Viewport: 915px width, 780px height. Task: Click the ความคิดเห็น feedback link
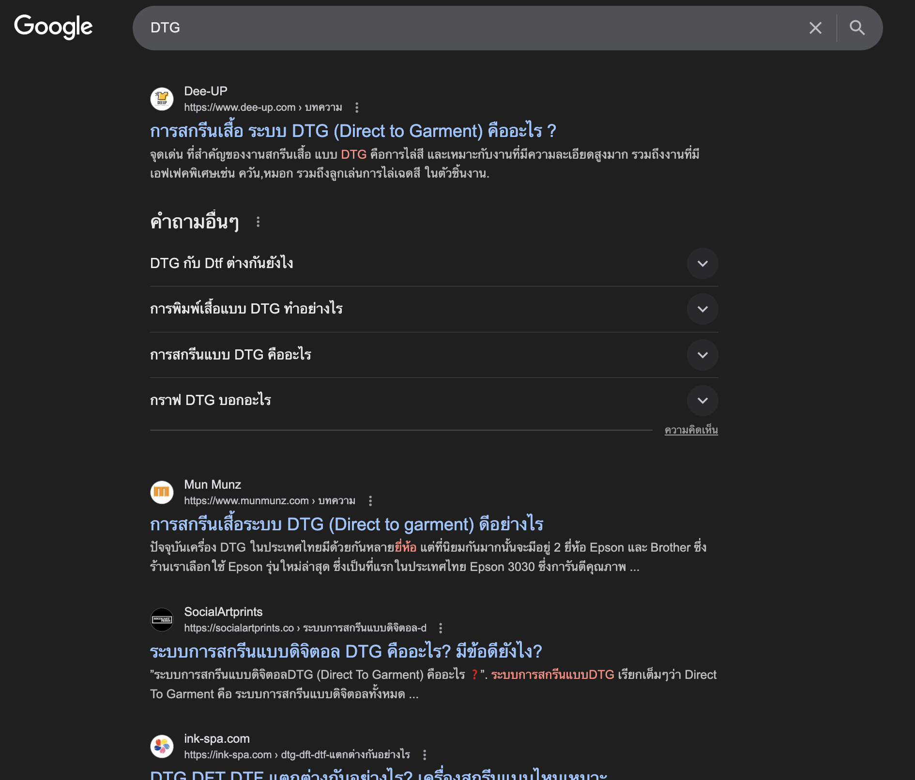[691, 430]
